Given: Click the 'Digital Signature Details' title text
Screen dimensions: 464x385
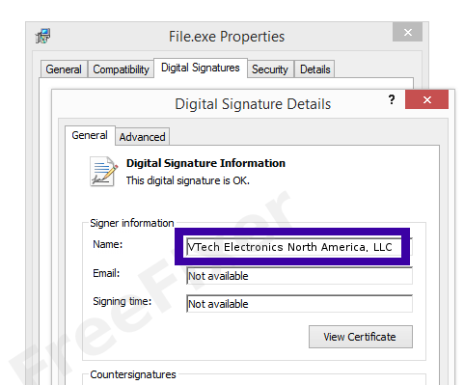Looking at the screenshot, I should pos(253,104).
